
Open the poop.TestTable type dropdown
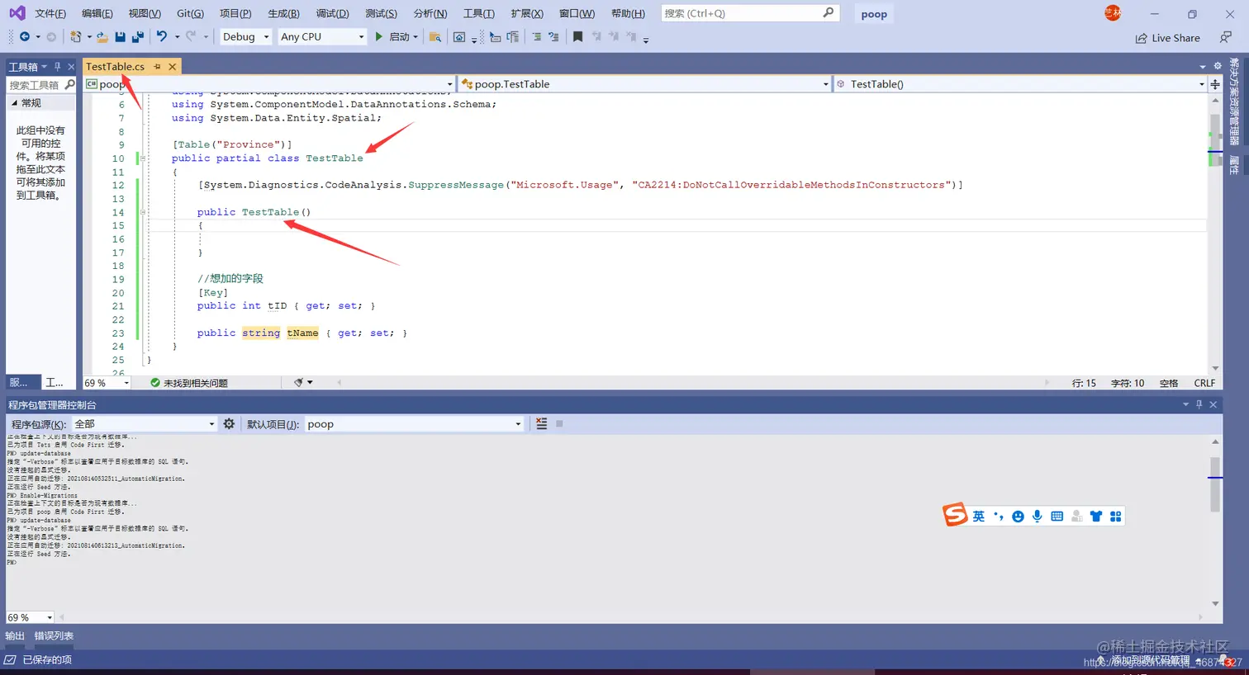click(644, 84)
